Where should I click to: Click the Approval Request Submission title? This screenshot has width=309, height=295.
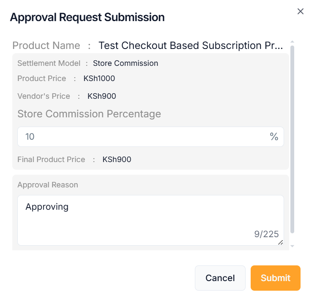[x=87, y=17]
